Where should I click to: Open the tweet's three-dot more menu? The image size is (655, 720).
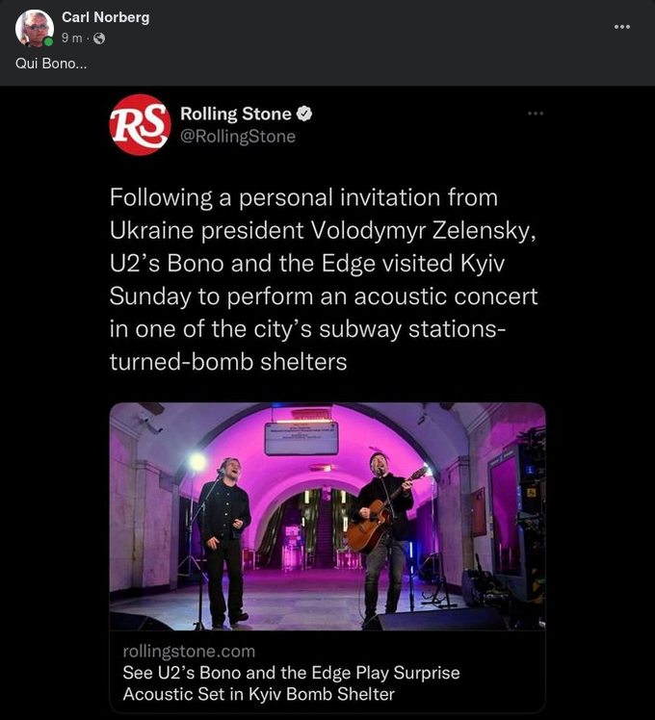(536, 114)
